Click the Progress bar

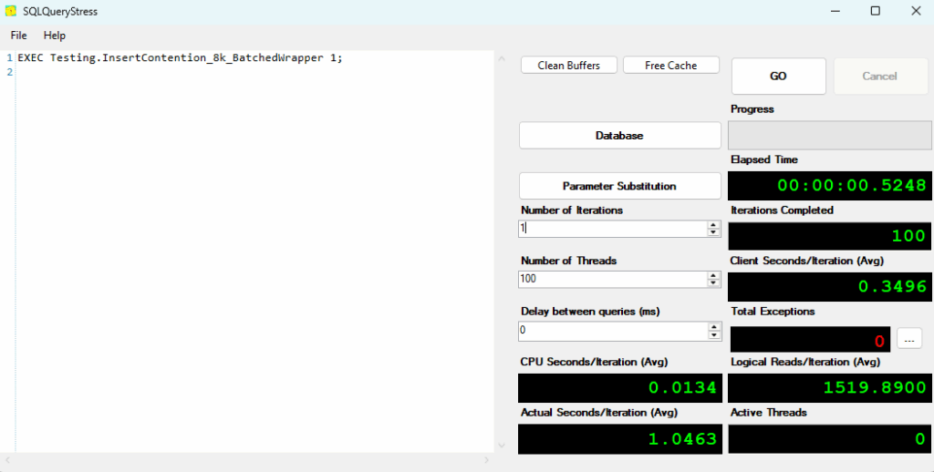[x=829, y=136]
